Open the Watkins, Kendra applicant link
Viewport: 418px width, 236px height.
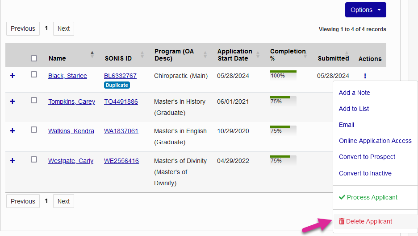click(71, 131)
